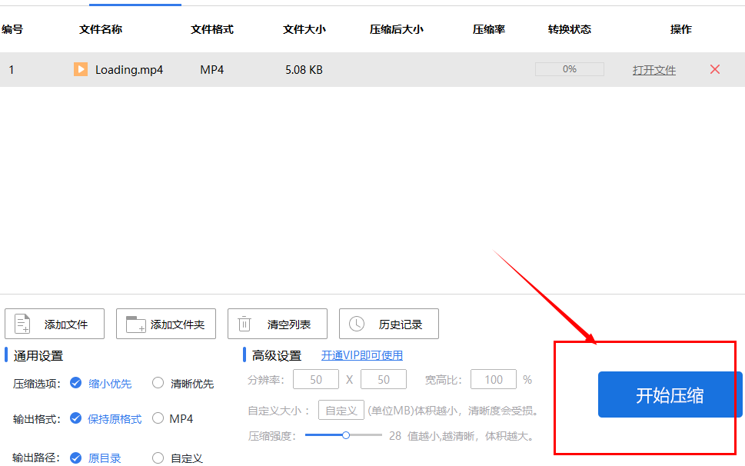
Task: Click the compression strength value 28
Action: pyautogui.click(x=395, y=435)
